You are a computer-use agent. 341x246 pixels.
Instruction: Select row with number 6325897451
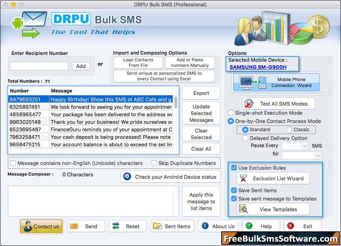pyautogui.click(x=90, y=107)
